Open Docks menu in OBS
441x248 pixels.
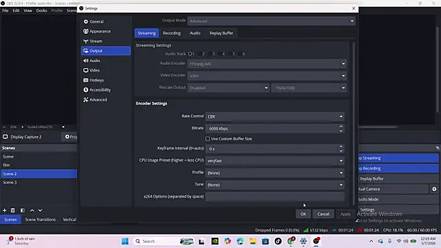point(41,10)
